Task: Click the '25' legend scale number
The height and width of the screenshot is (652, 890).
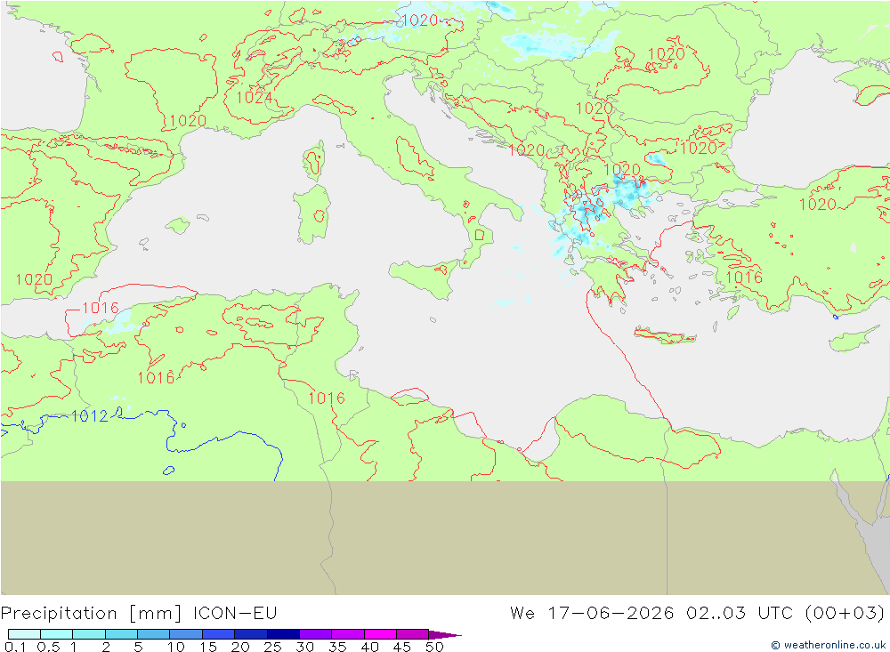Action: 272,647
